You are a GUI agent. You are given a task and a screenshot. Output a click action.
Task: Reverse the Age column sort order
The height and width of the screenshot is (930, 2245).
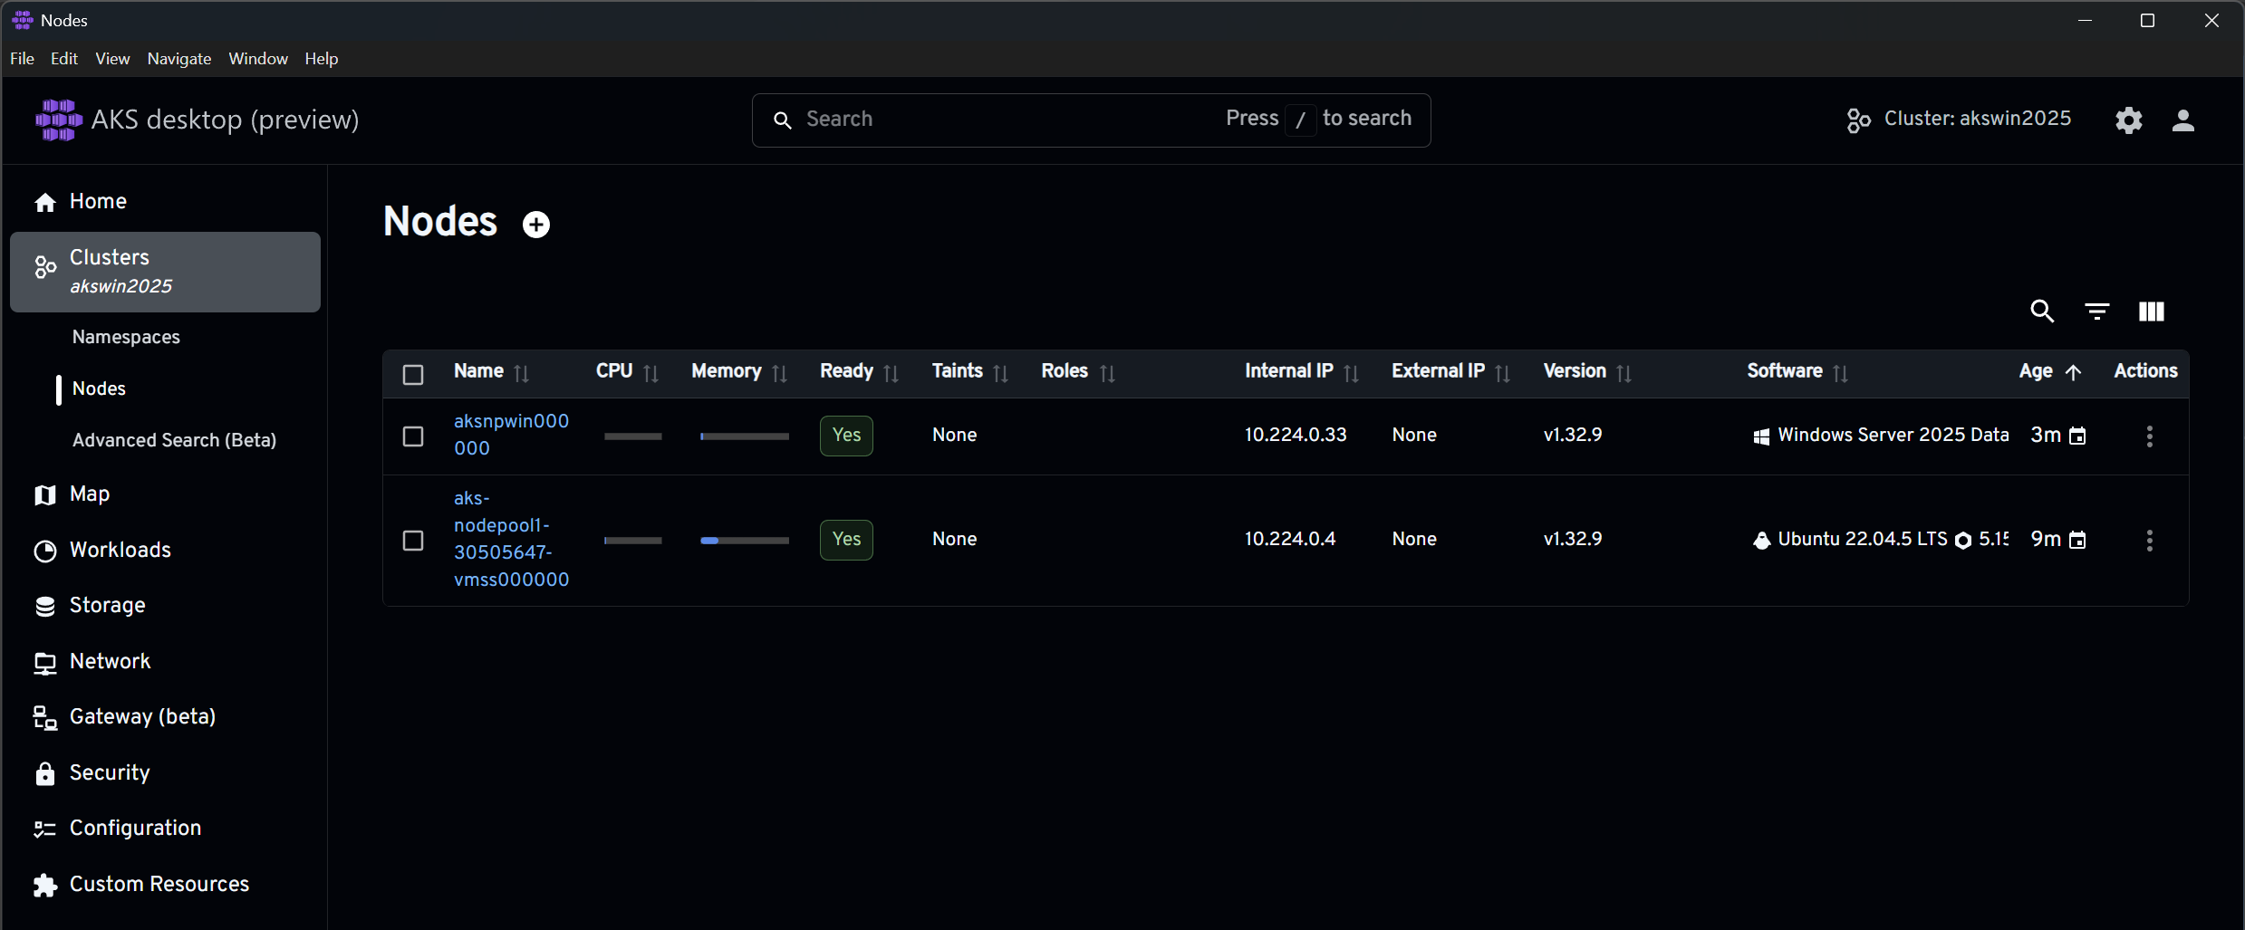[2074, 372]
